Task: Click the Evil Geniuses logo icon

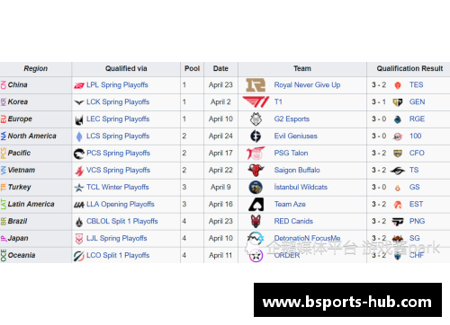Action: coord(256,136)
